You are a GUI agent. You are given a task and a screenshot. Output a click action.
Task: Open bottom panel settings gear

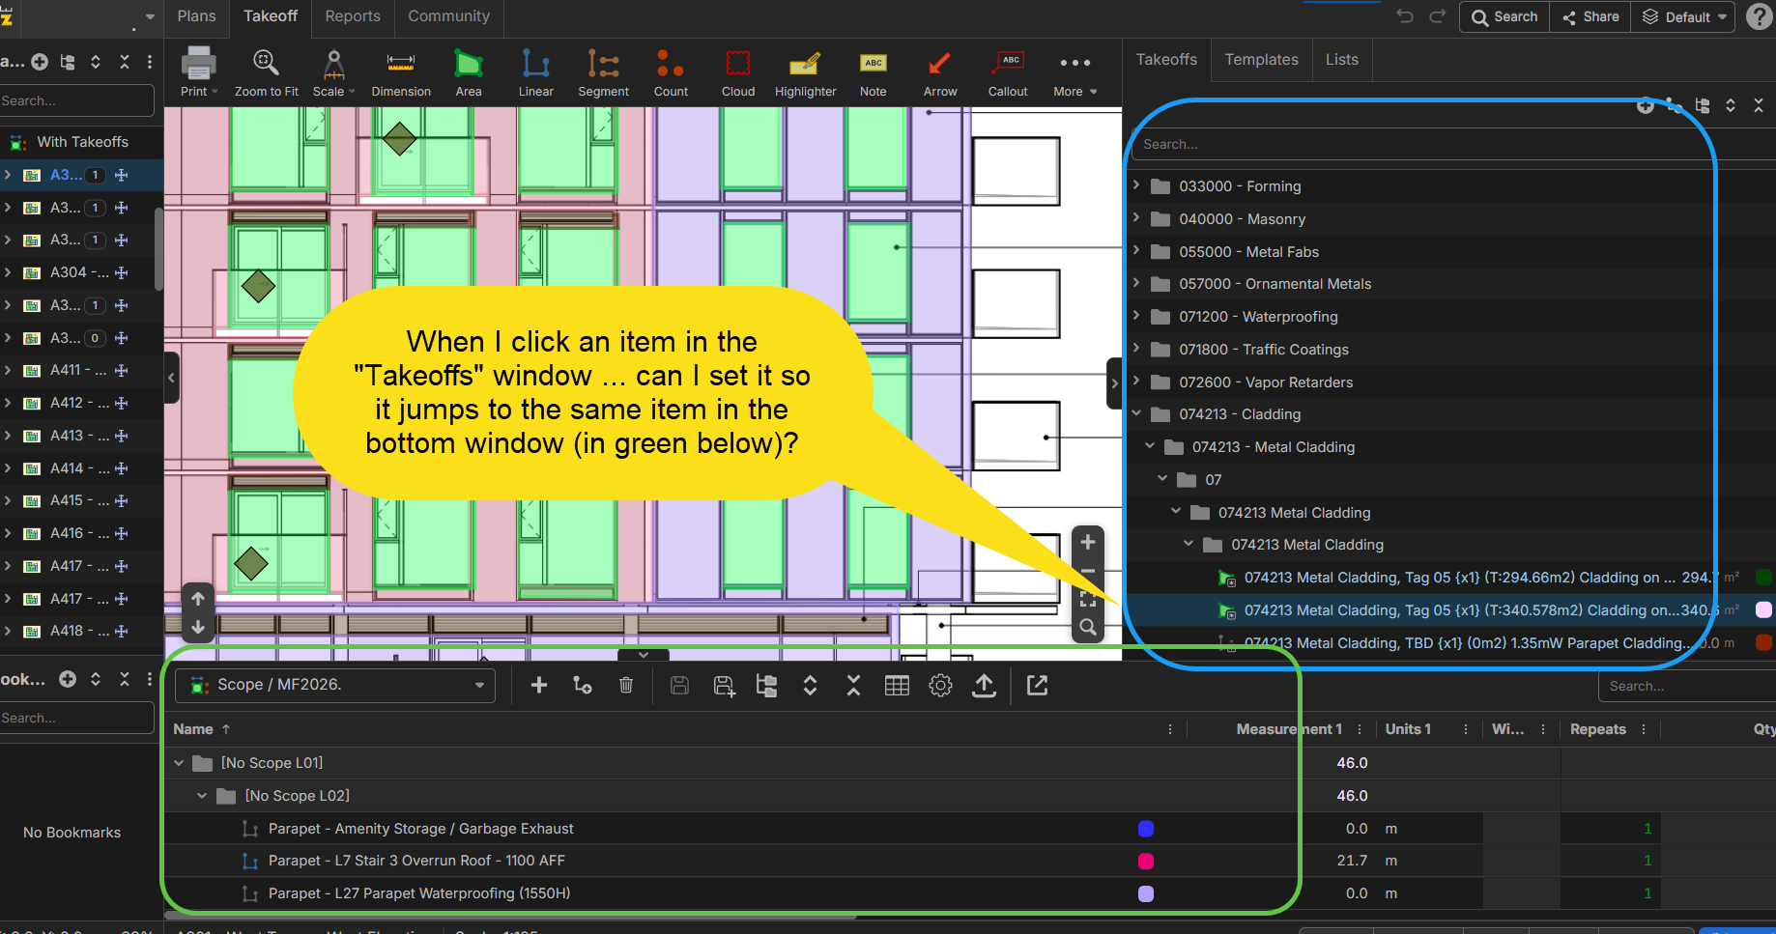click(940, 685)
